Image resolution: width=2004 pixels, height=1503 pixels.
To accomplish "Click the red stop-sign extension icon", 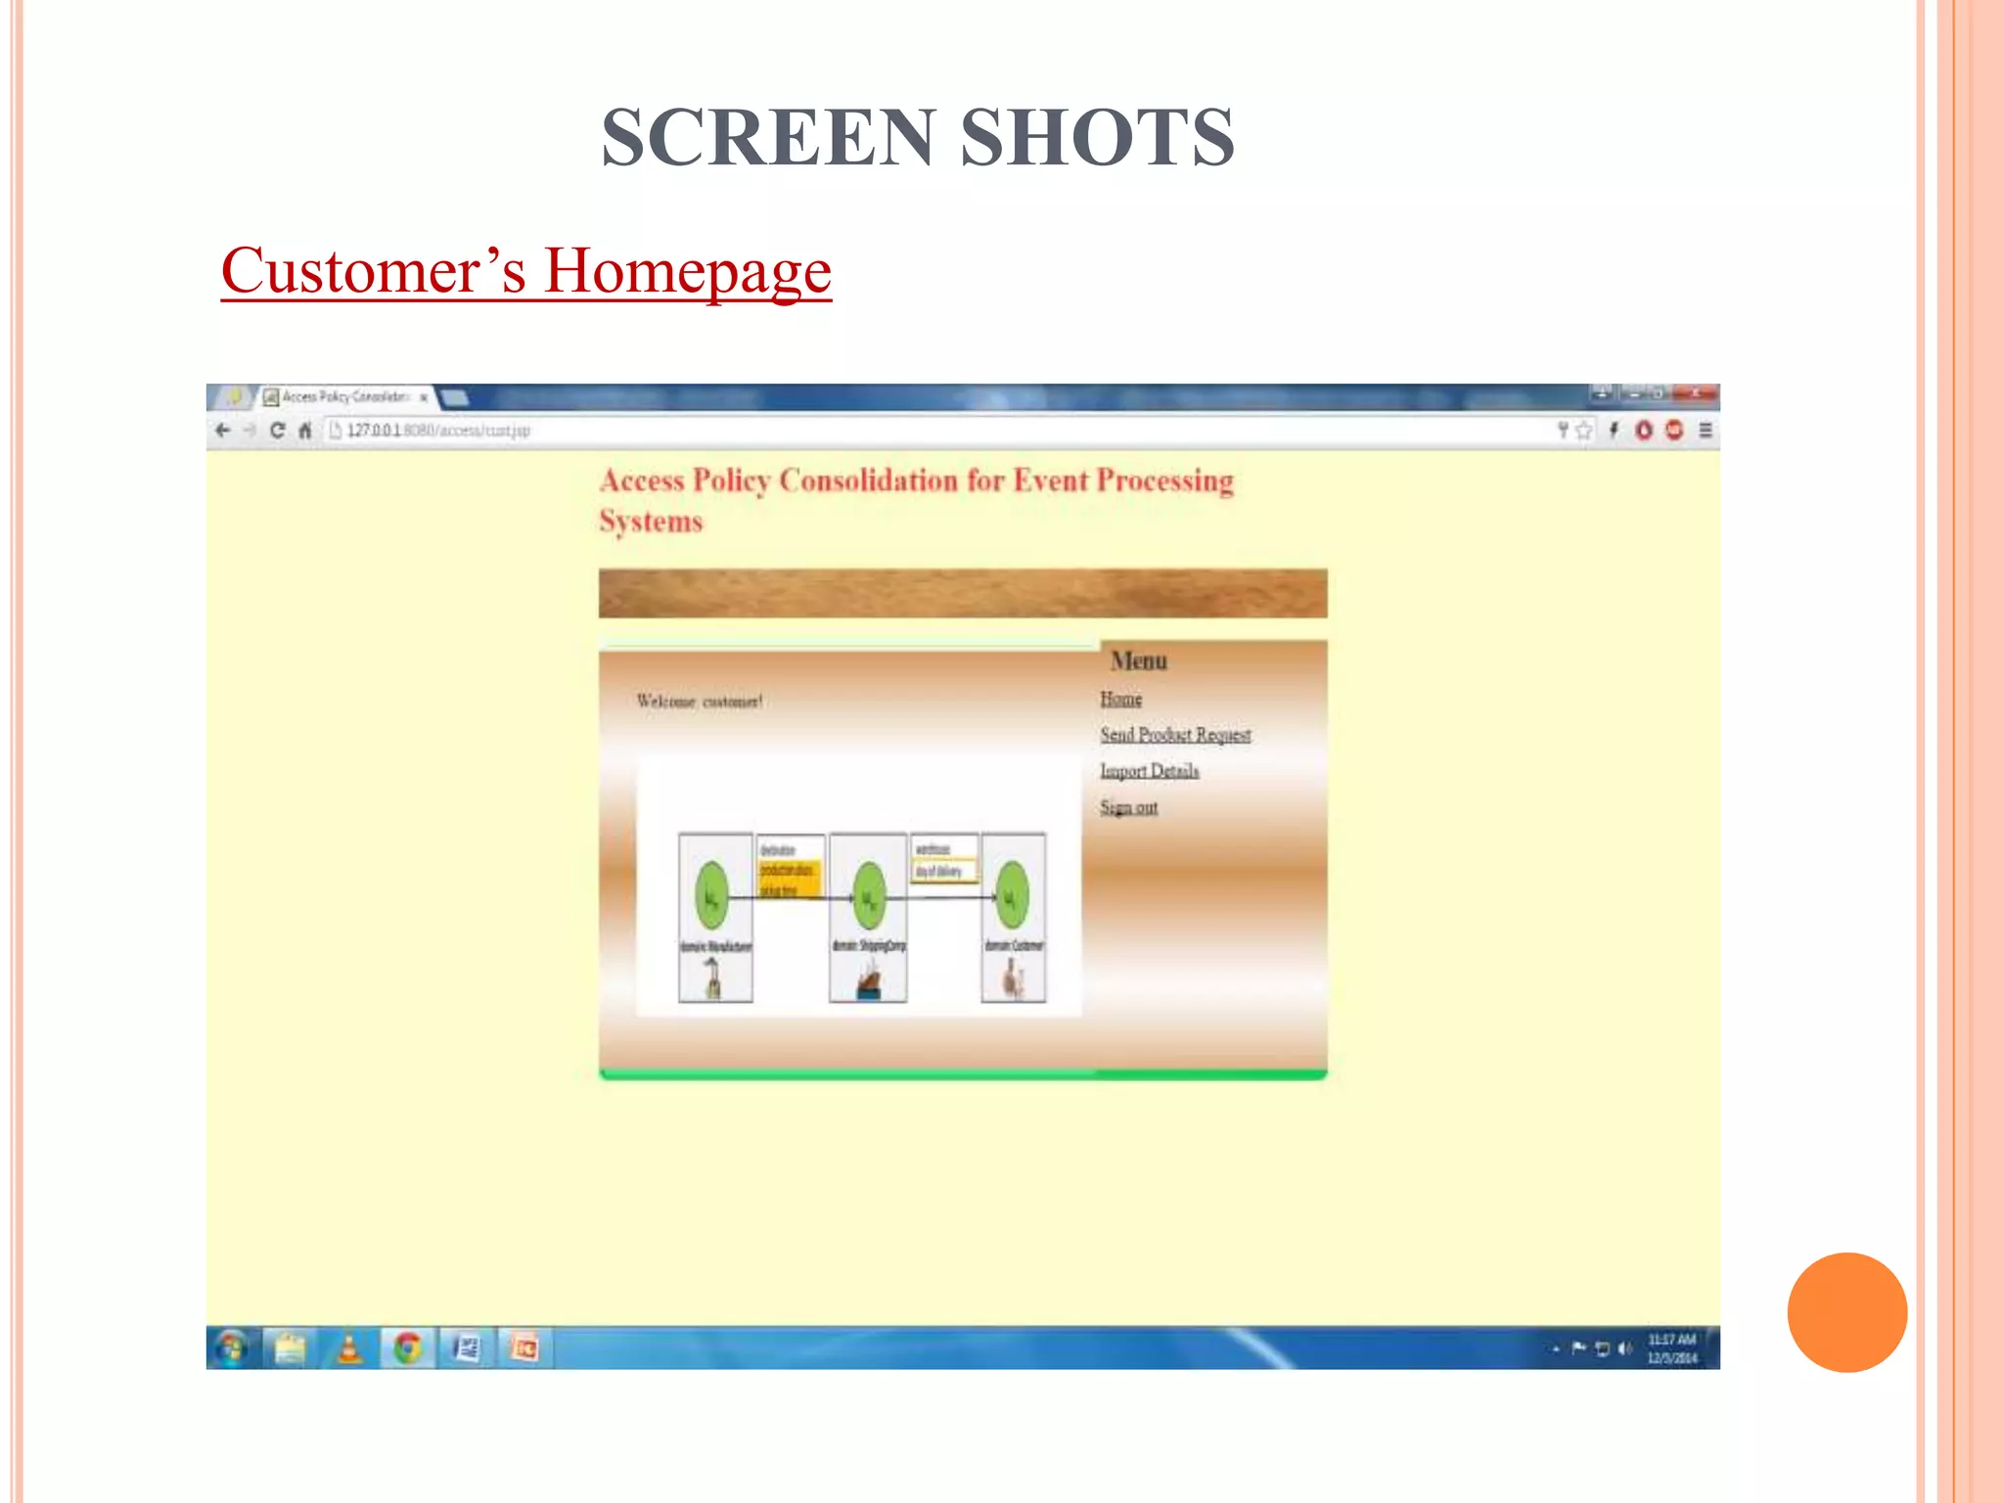I will tap(1674, 431).
